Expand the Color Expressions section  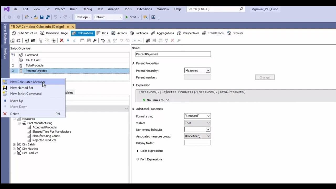tap(138, 151)
